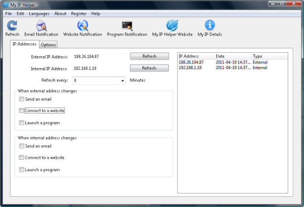Open the About menu
Viewport: 304px width, 207px height.
click(x=60, y=13)
